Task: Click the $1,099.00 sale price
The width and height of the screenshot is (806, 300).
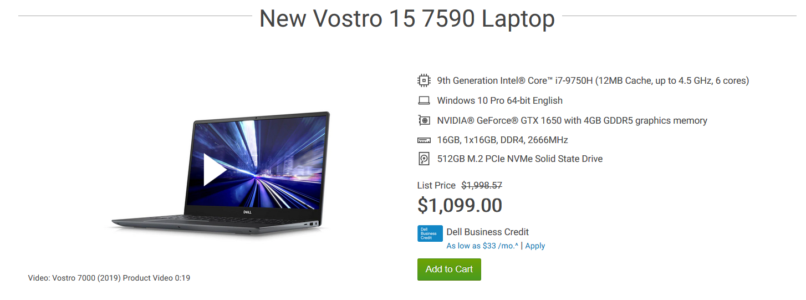Action: [x=460, y=205]
